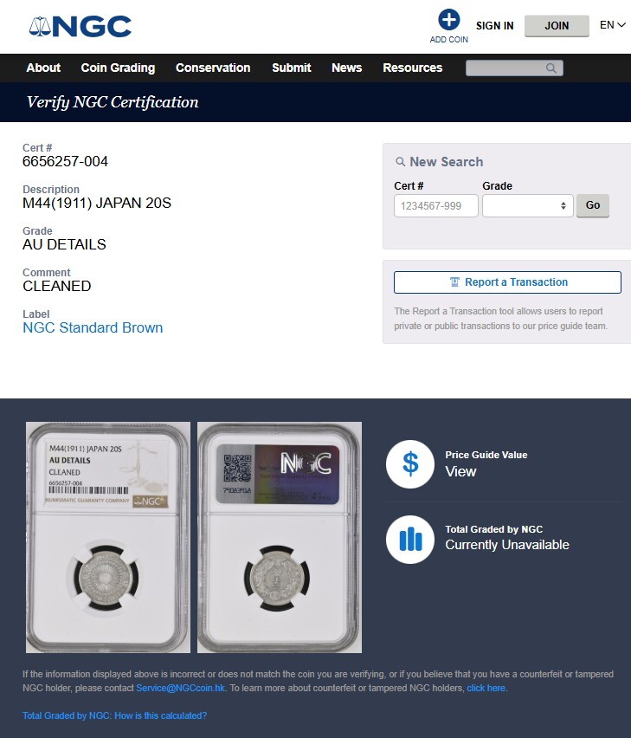Open 'How is this calculated?' link
This screenshot has height=738, width=631.
(115, 715)
